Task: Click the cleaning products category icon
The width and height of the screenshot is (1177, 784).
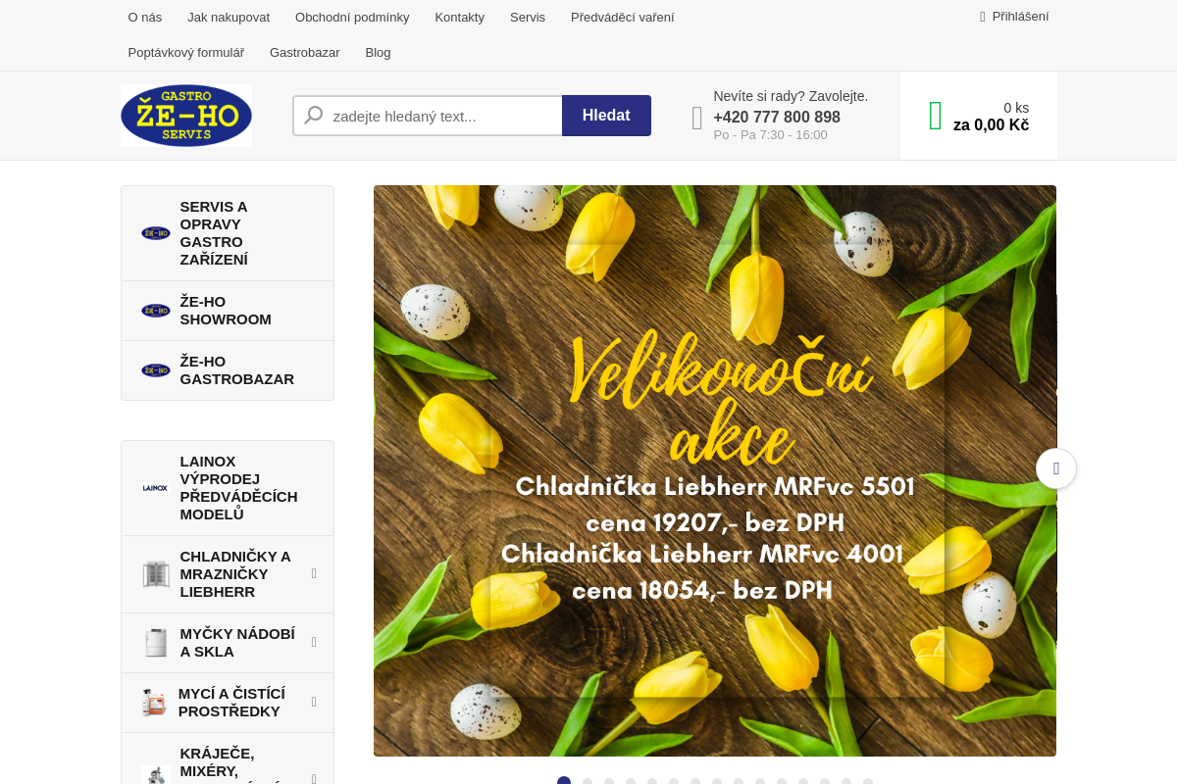Action: 154,703
